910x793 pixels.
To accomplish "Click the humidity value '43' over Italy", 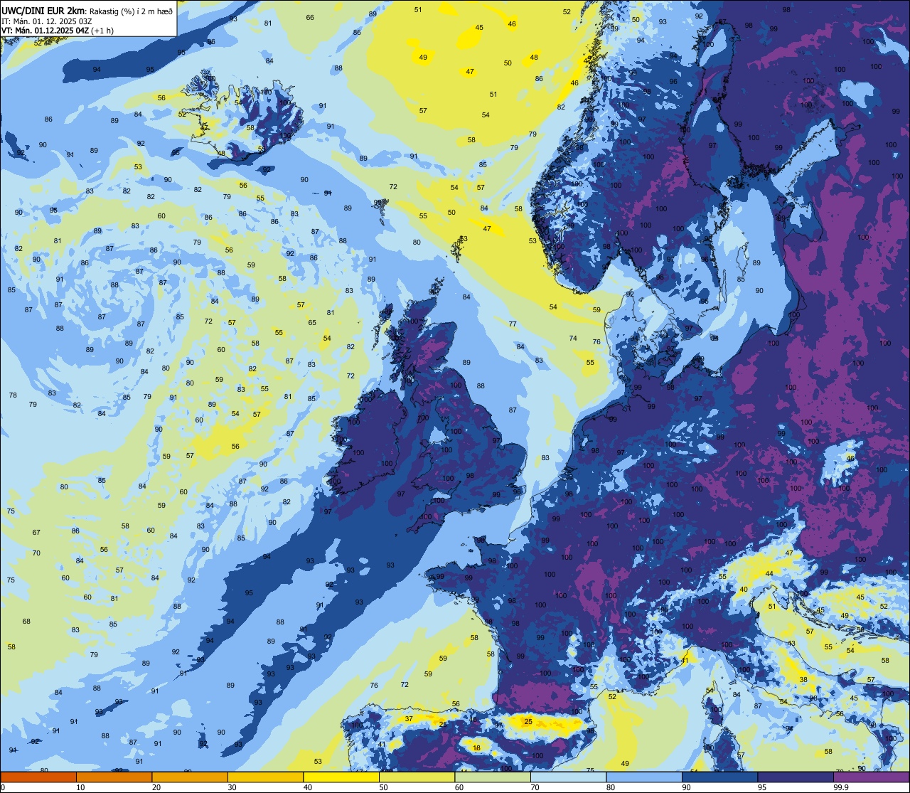I will tap(791, 644).
